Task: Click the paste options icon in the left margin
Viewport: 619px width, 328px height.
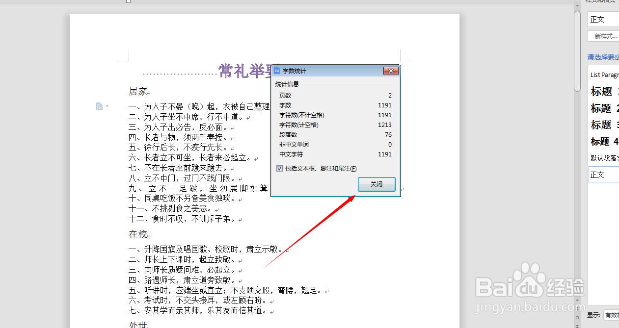Action: tap(100, 105)
